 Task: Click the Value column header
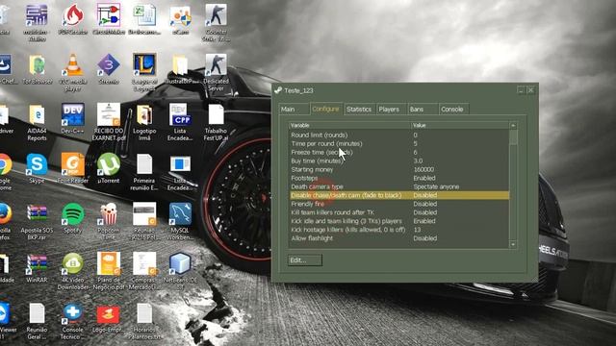pos(460,125)
